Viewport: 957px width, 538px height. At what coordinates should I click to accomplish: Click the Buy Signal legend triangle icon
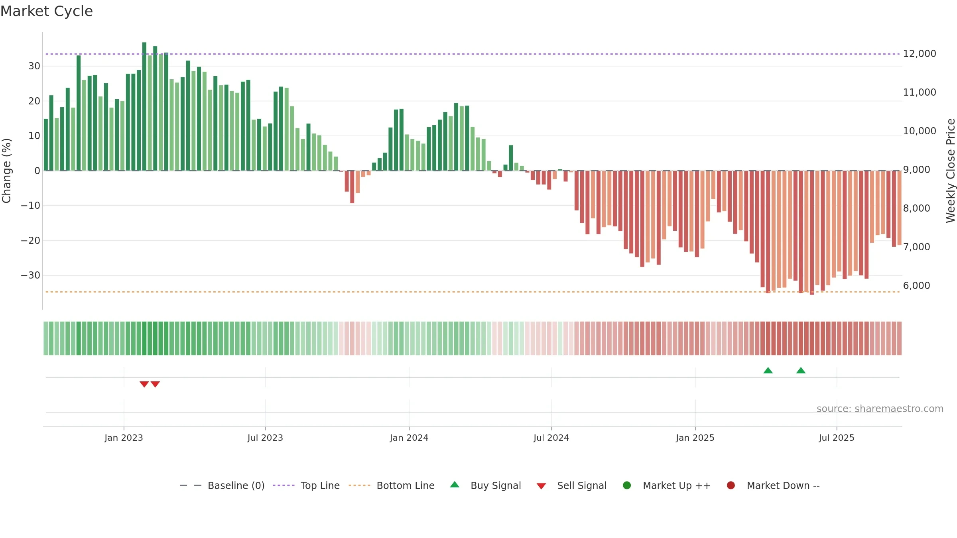(455, 485)
